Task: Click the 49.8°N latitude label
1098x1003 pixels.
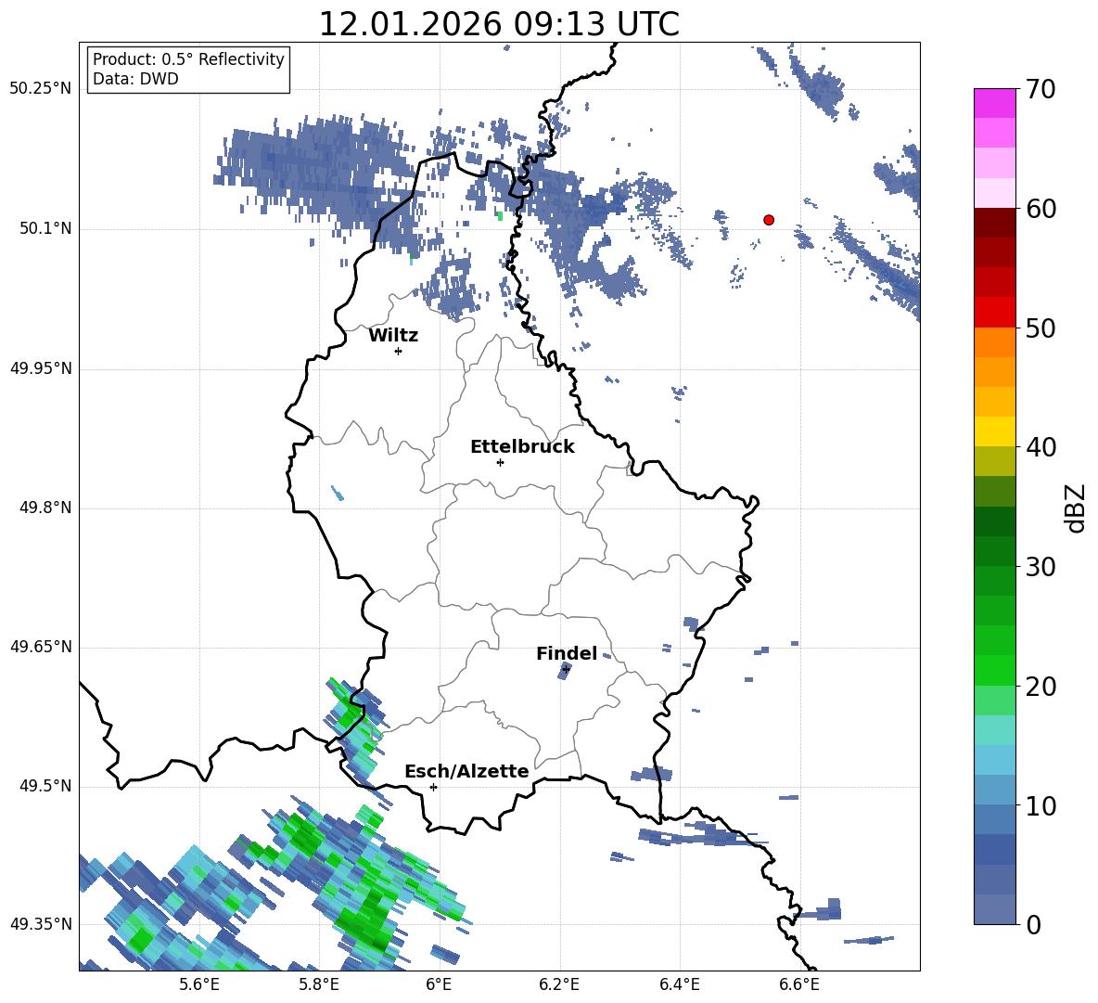Action: coord(45,508)
